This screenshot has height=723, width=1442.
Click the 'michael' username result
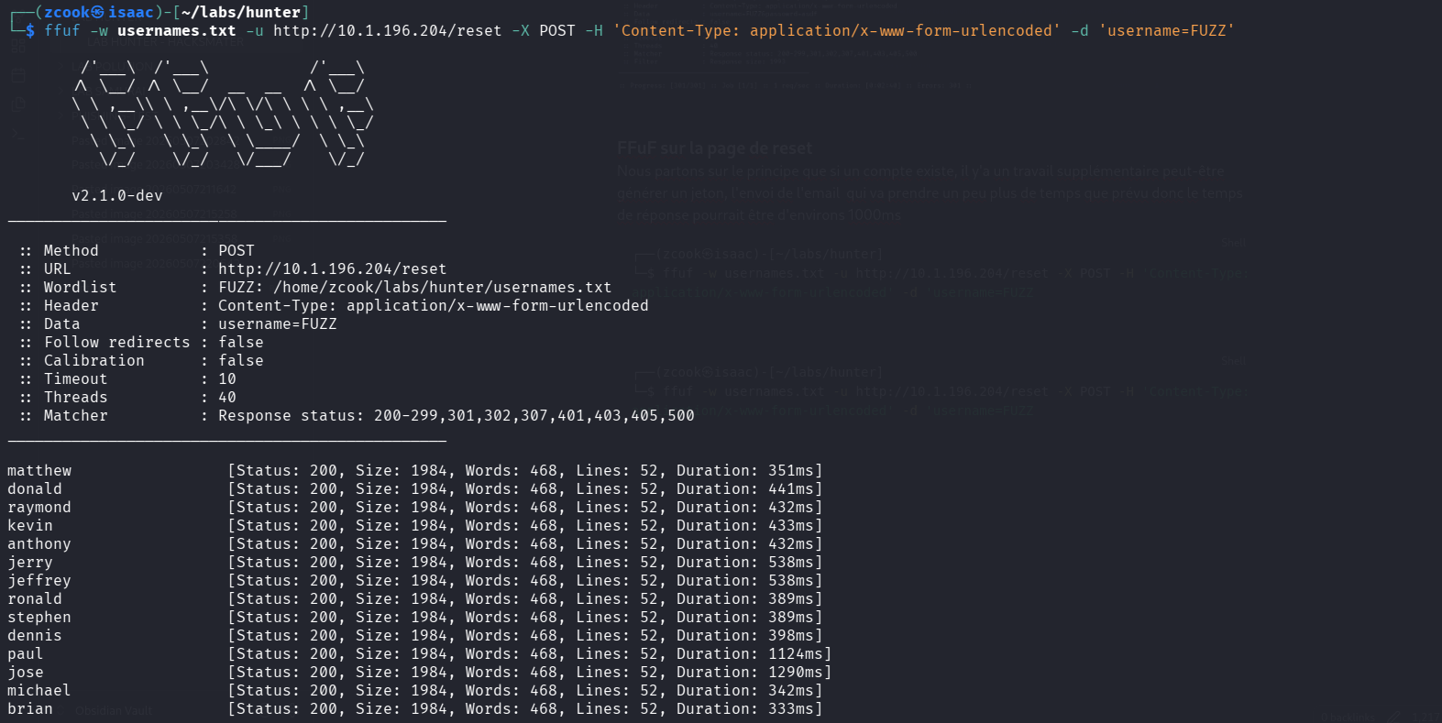tap(39, 691)
